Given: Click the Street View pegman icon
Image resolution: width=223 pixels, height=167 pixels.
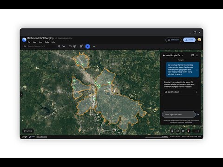Looking at the screenshot, I should (172, 131).
